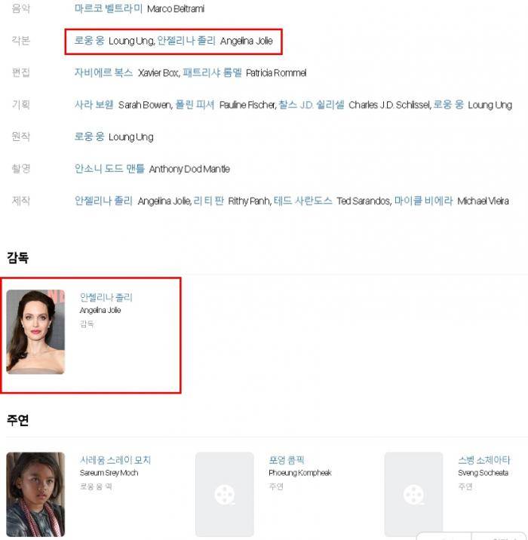Screen dimensions: 528x540
Task: Click the Rithy Panh producer link
Action: [209, 201]
